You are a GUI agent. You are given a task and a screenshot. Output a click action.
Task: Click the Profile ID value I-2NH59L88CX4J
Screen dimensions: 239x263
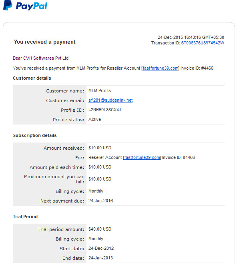point(104,110)
